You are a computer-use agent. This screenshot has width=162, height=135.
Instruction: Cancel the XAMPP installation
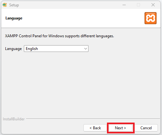pyautogui.click(x=146, y=128)
